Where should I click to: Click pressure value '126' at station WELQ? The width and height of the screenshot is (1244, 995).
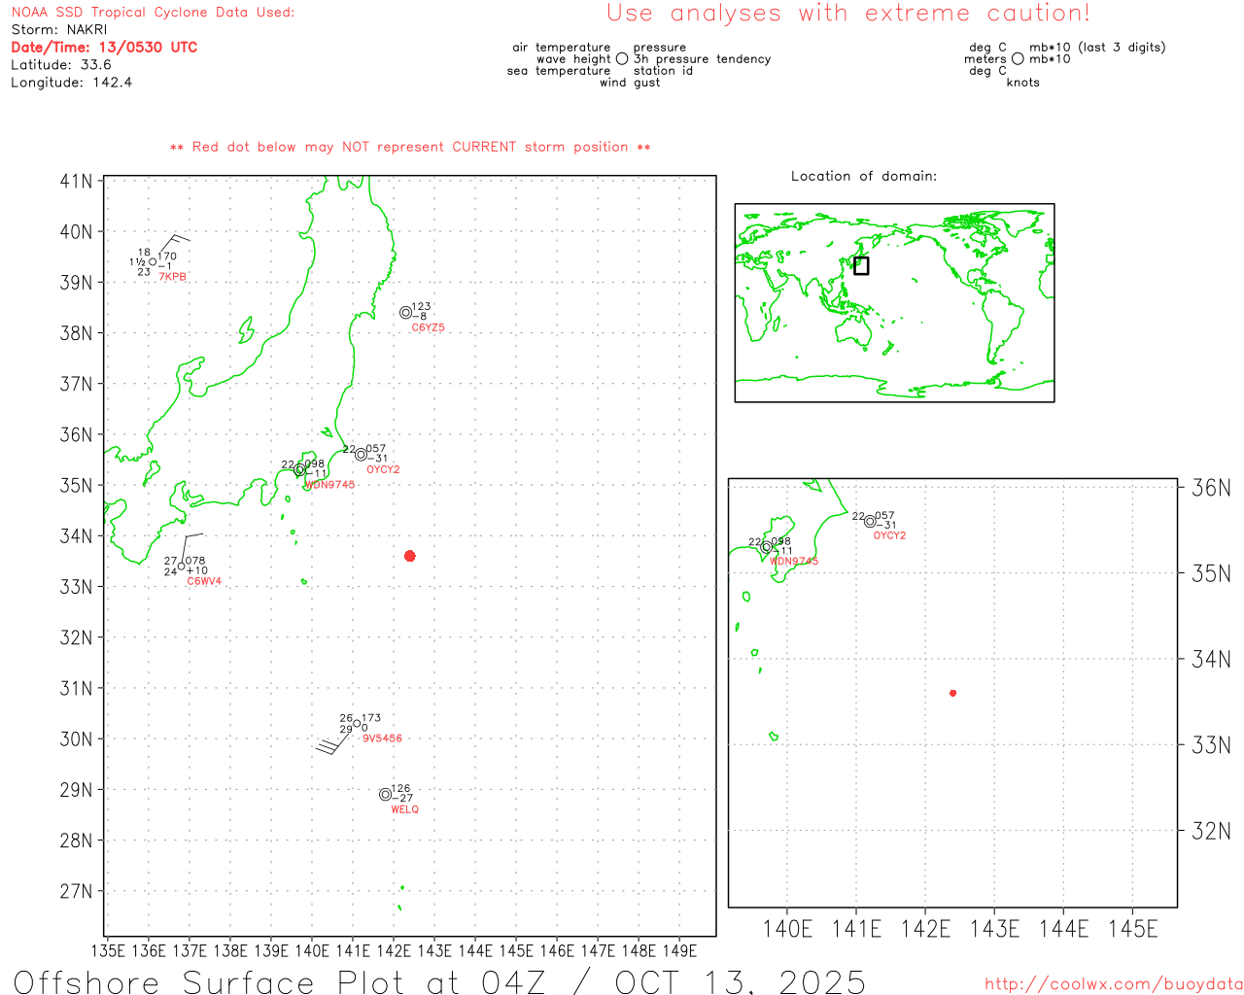pyautogui.click(x=400, y=789)
